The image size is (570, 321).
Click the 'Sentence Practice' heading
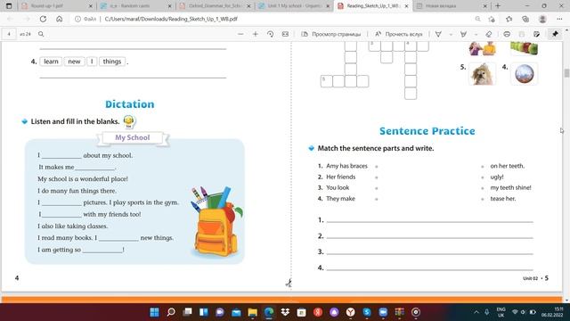tap(427, 131)
